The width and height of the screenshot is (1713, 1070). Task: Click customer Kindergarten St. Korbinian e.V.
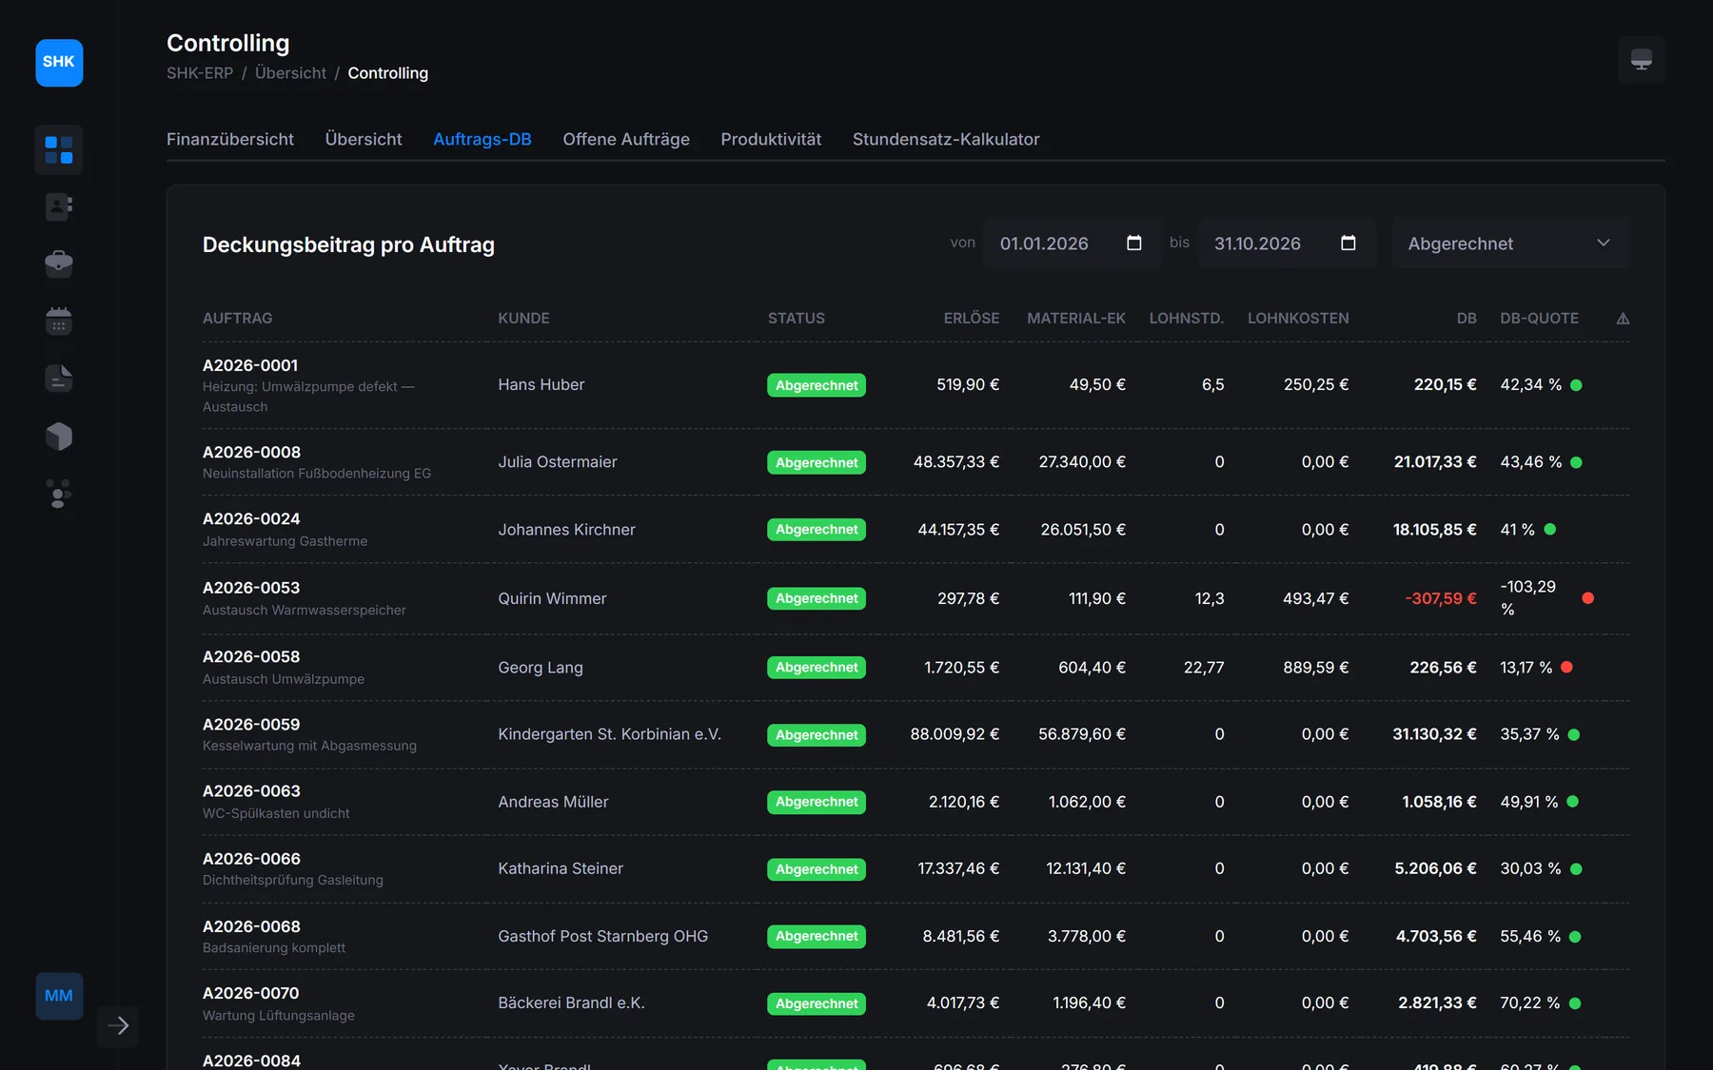[x=609, y=734]
